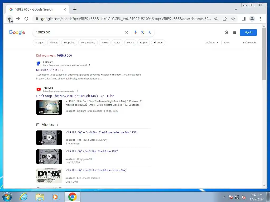Bookmark this page with the star icon
Image resolution: width=270 pixels, height=202 pixels.
click(x=233, y=19)
